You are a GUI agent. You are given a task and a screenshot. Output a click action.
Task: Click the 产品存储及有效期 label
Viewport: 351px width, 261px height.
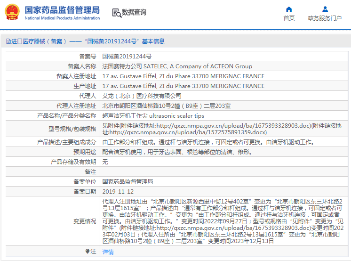click(73, 162)
